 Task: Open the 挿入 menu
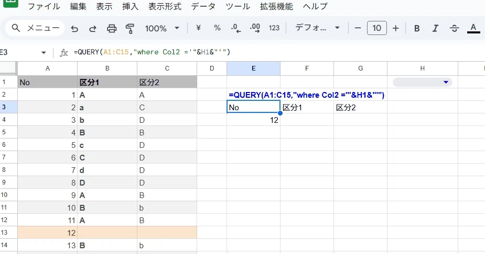[130, 6]
